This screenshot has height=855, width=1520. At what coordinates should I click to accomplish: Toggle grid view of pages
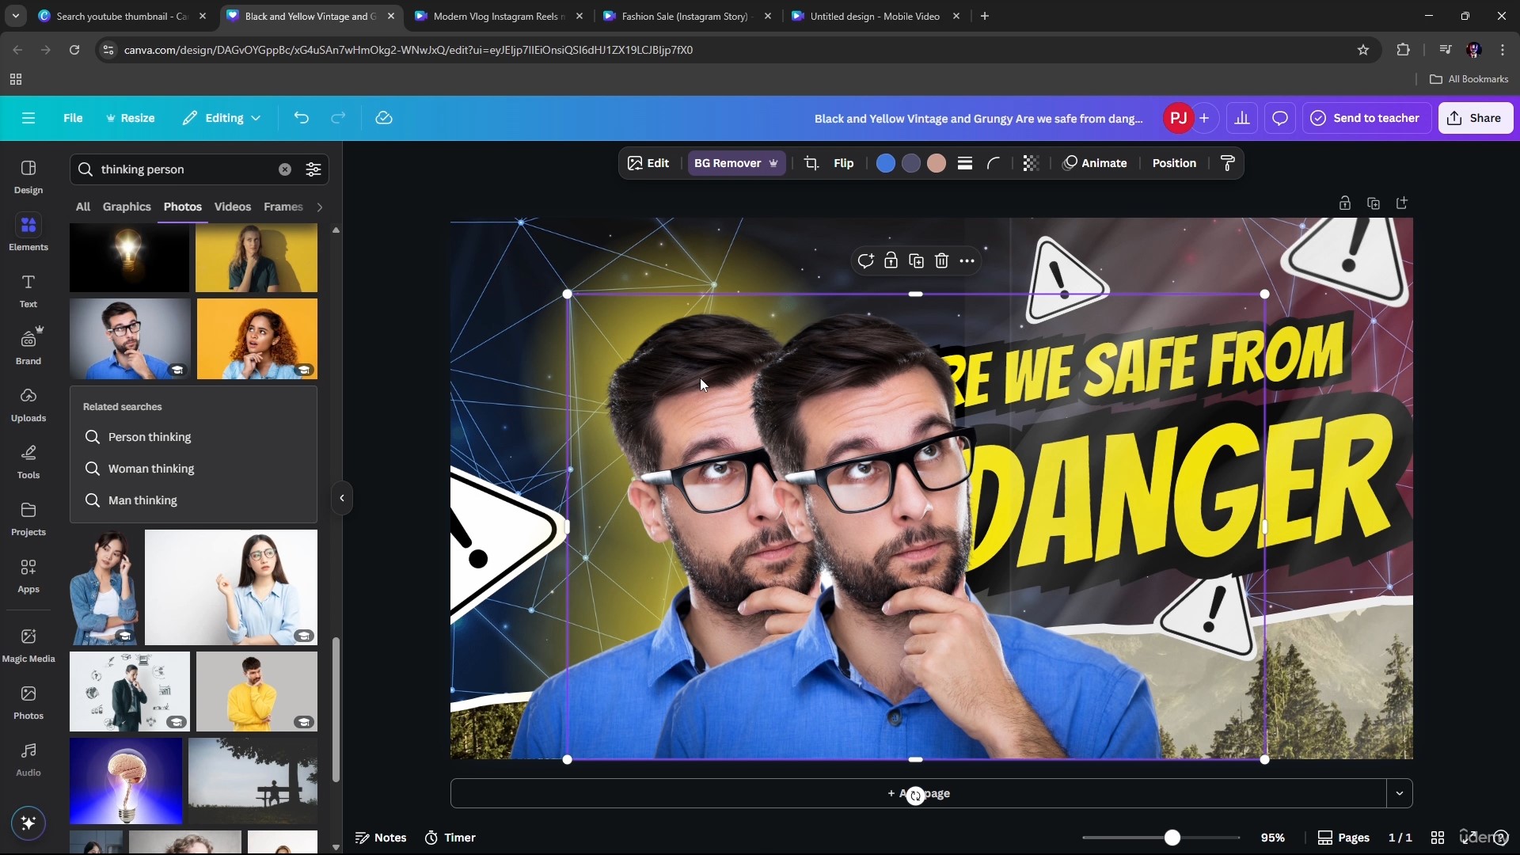(x=1438, y=838)
